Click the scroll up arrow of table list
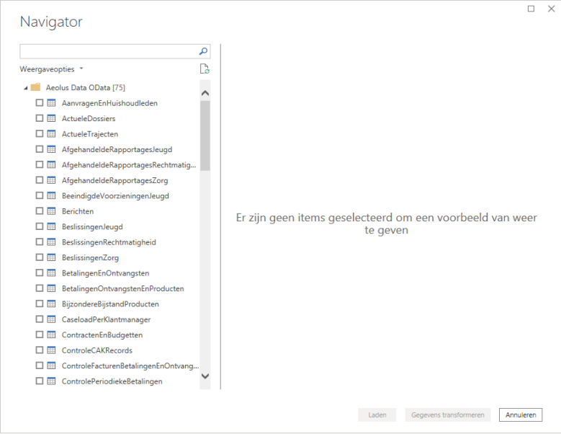The height and width of the screenshot is (434, 561). point(205,93)
